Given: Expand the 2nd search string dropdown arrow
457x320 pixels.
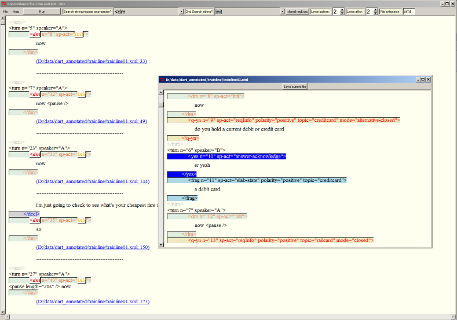Looking at the screenshot, I should tap(281, 12).
